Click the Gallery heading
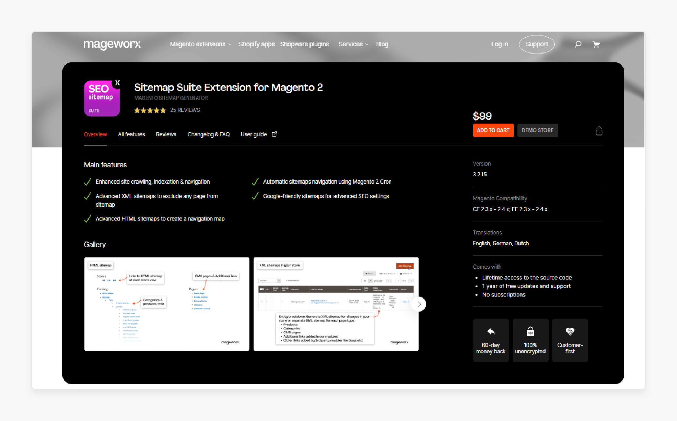 [95, 245]
